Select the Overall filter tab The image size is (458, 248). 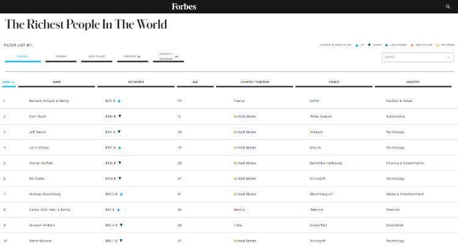click(x=23, y=56)
